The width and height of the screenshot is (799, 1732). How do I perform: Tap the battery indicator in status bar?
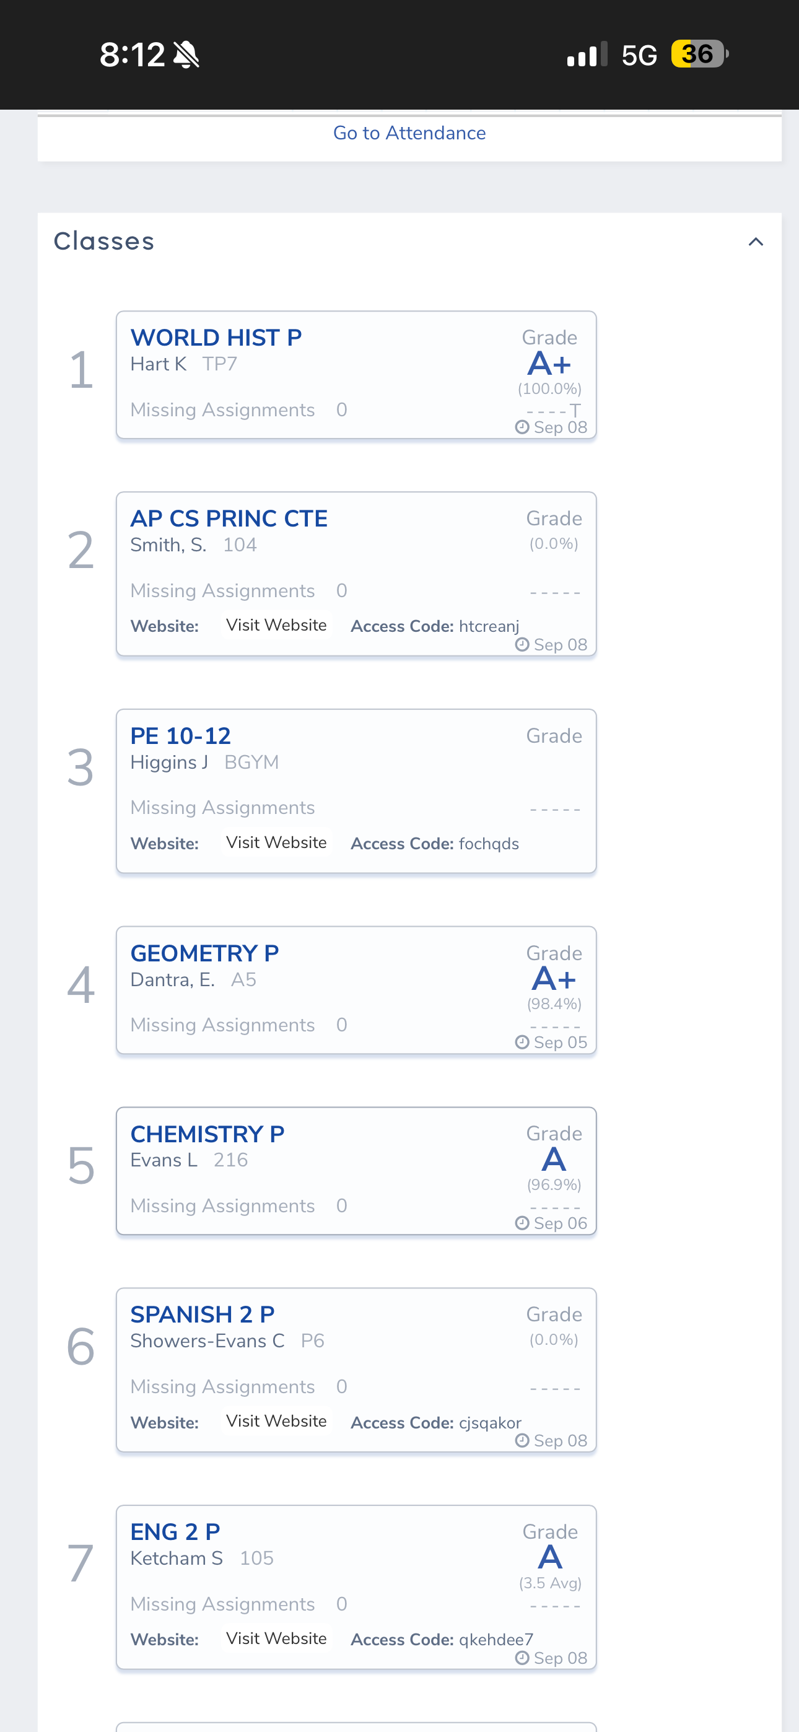[x=699, y=54]
